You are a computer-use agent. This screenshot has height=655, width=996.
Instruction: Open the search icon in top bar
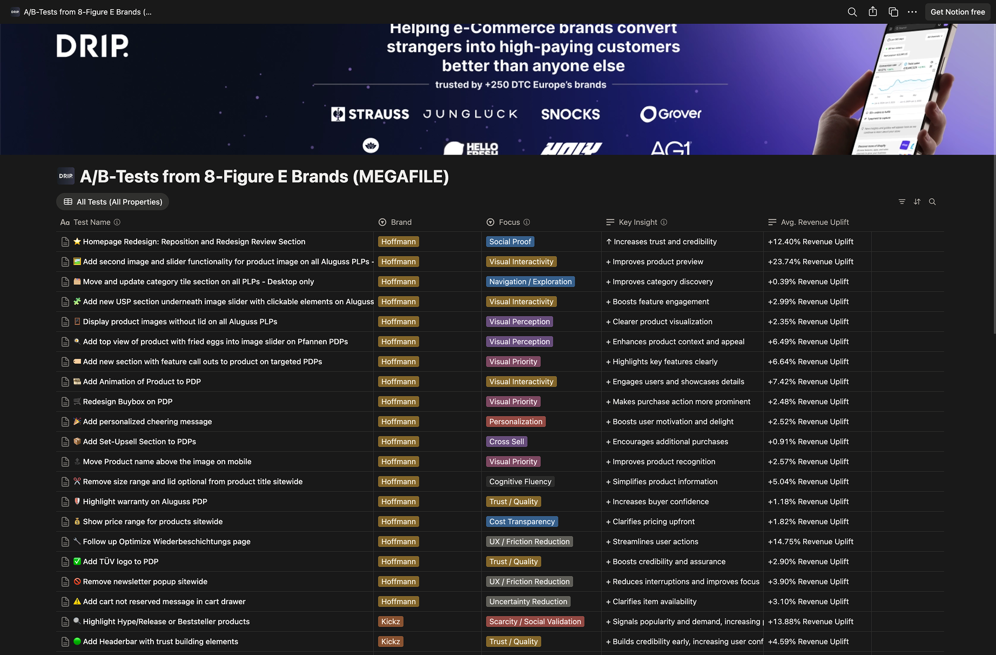(852, 12)
